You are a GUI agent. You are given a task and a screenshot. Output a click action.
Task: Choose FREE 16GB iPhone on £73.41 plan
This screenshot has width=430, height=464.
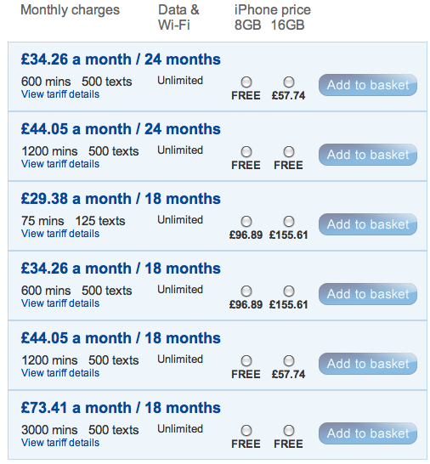[289, 431]
